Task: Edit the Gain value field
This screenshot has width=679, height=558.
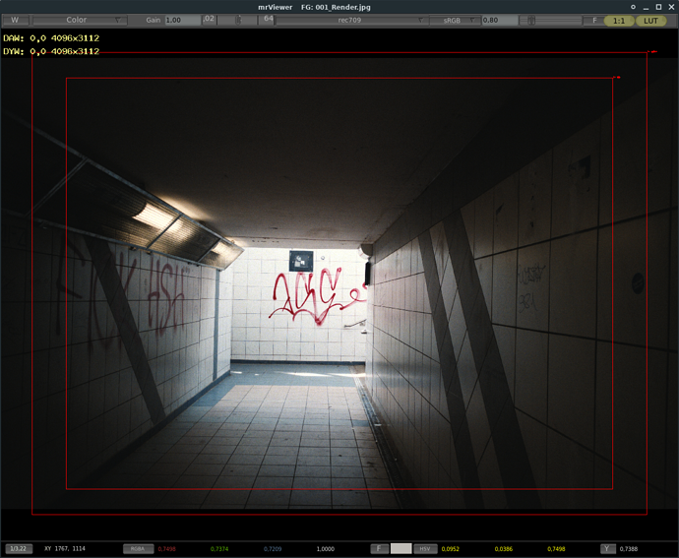Action: tap(183, 20)
